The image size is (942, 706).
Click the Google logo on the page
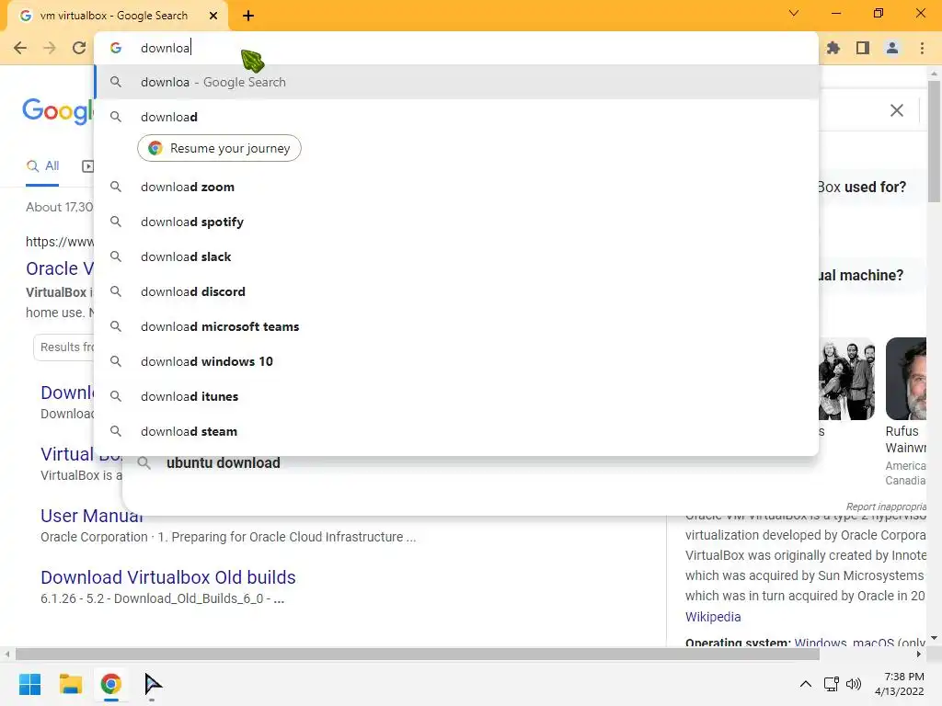click(x=58, y=111)
